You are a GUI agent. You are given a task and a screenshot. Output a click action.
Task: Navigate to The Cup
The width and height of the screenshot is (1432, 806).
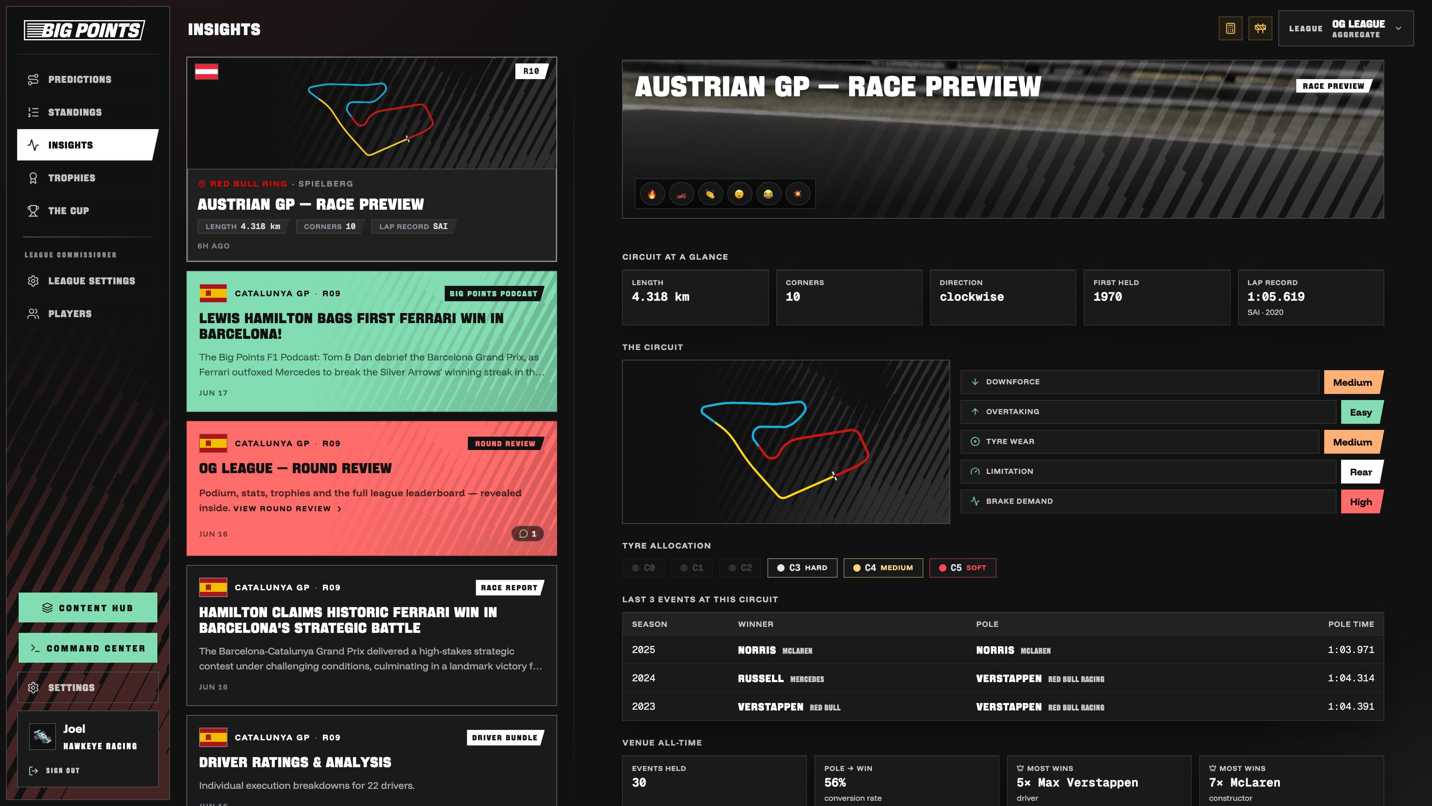(x=88, y=211)
